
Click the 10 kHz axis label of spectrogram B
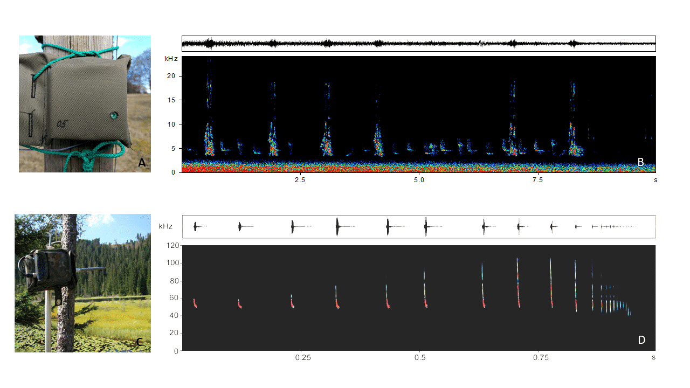tap(172, 124)
